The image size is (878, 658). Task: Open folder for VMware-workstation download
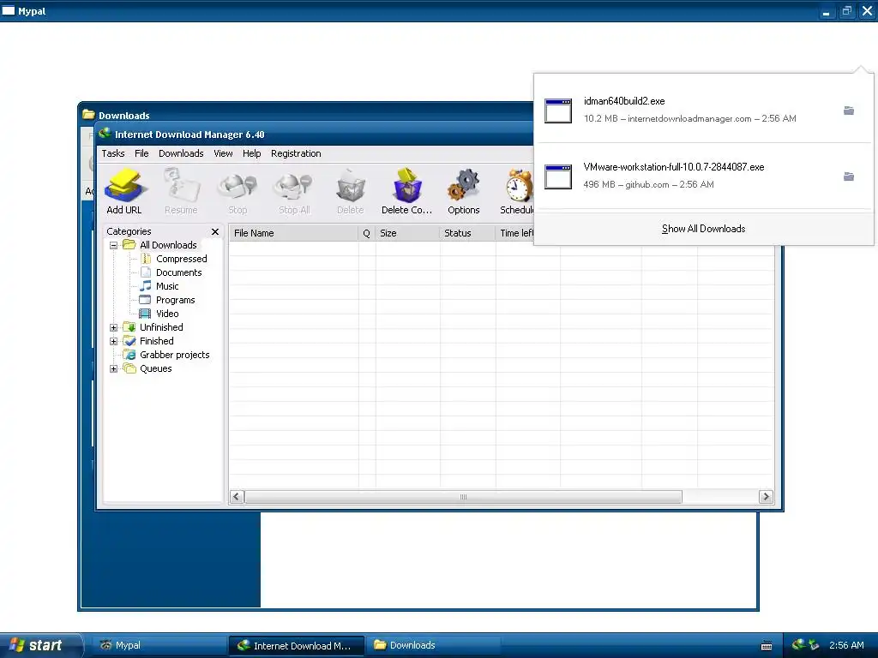point(849,176)
